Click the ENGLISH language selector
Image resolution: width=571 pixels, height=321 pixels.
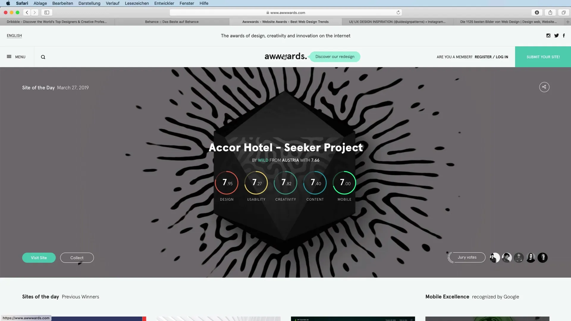click(14, 36)
